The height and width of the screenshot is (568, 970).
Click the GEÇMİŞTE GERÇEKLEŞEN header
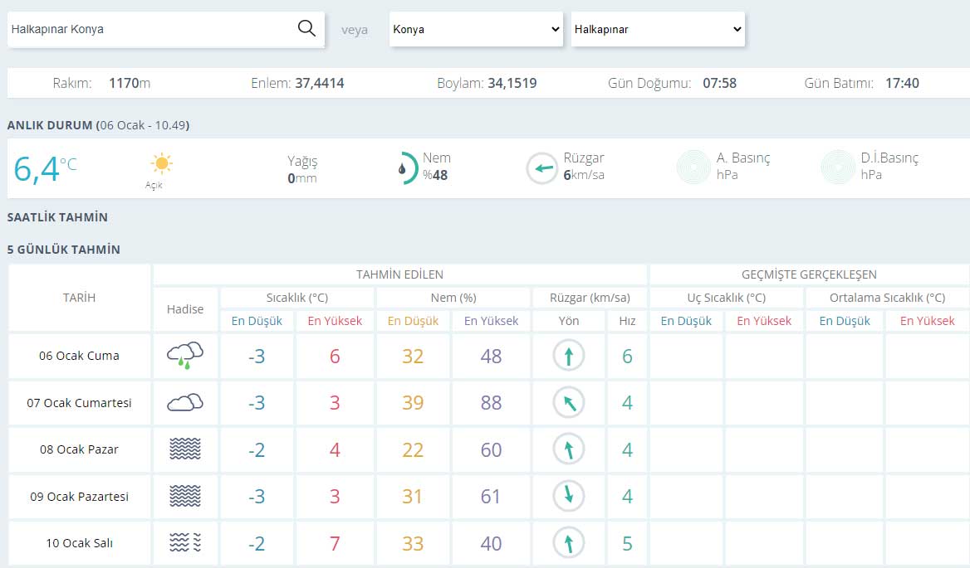pos(809,274)
